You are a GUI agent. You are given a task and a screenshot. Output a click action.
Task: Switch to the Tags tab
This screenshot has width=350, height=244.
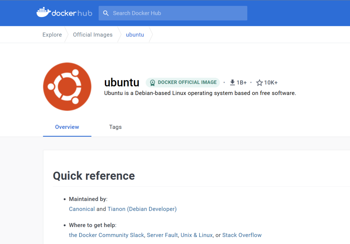point(116,127)
